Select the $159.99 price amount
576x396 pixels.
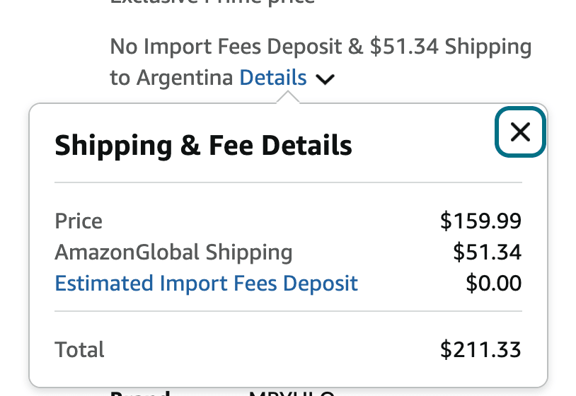(x=480, y=221)
